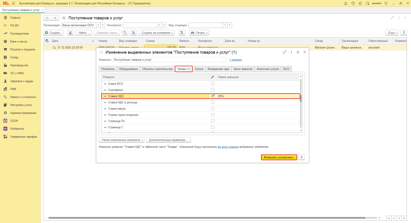Copy link icon in dialog header
The height and width of the screenshot is (223, 411).
pos(285,52)
